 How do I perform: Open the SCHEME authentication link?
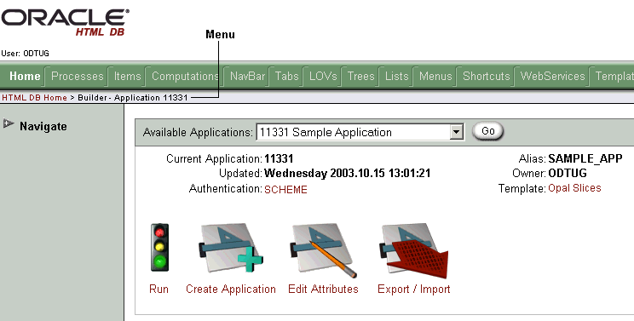coord(285,189)
